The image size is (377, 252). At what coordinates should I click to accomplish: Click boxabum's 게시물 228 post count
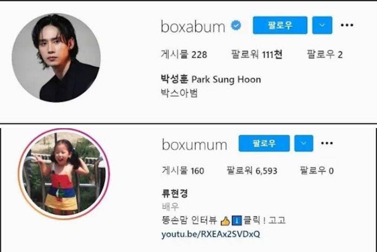[184, 54]
